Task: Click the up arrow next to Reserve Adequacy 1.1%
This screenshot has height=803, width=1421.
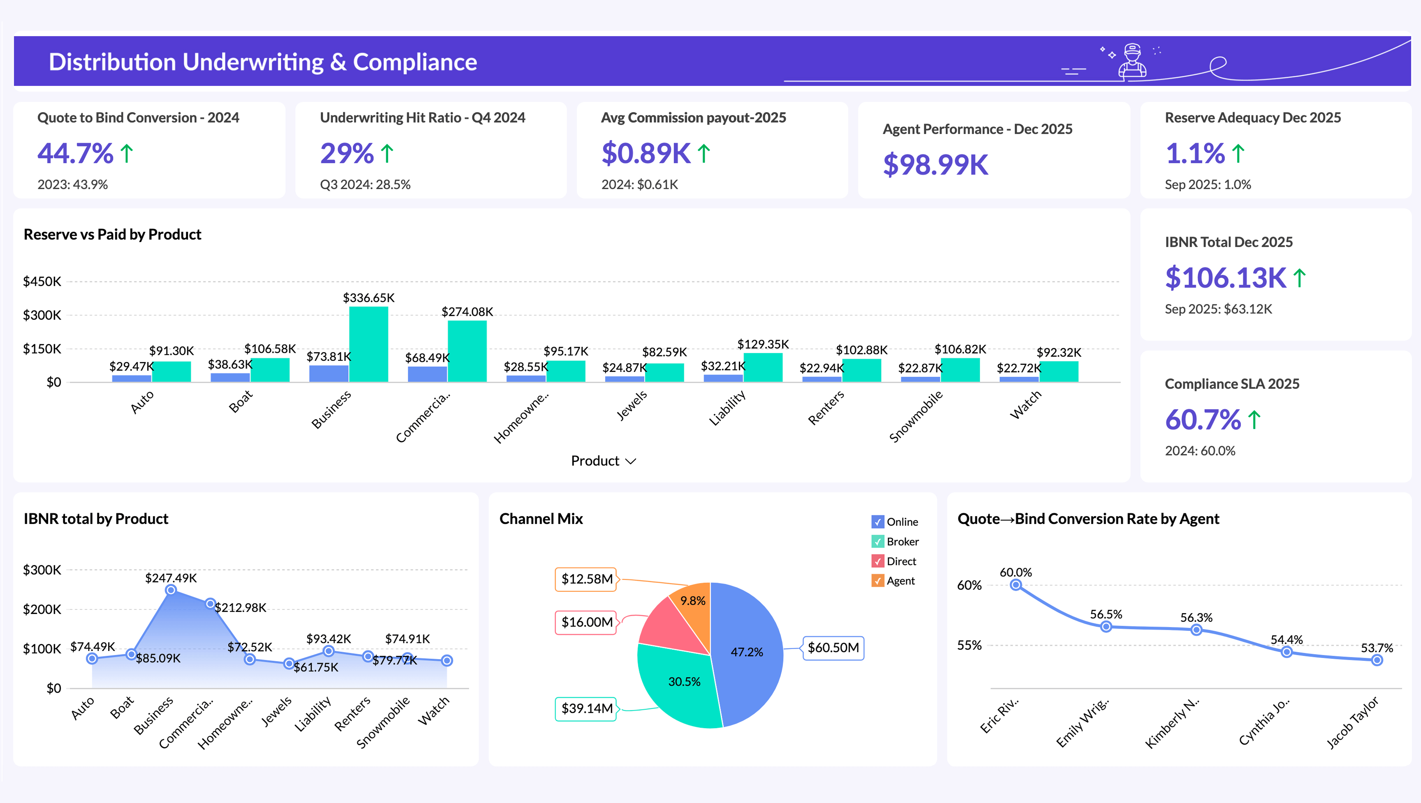Action: tap(1238, 155)
